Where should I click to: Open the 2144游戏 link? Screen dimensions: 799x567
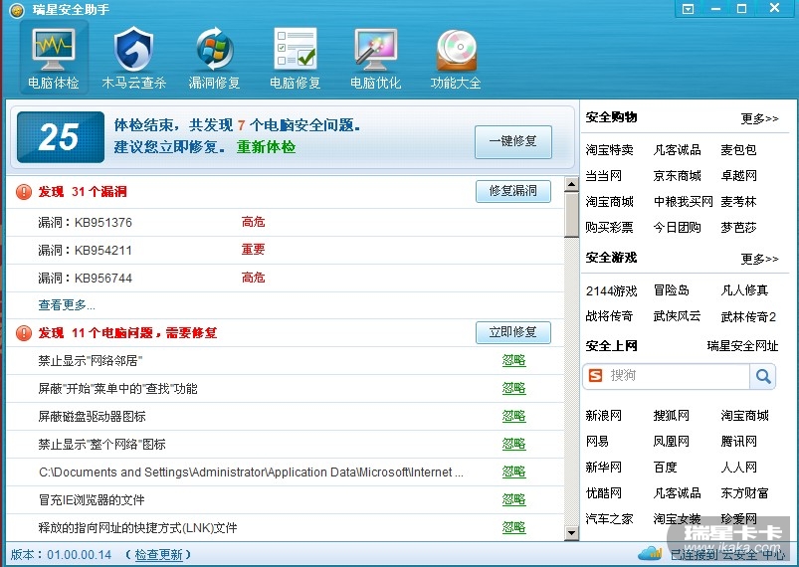pyautogui.click(x=612, y=290)
